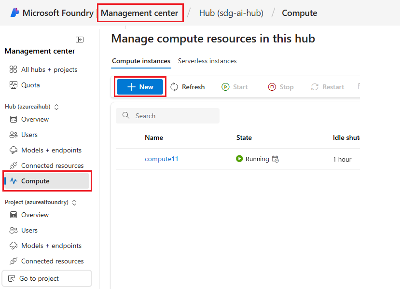Viewport: 400px width, 289px height.
Task: Go to Hub (sdg-ai-hub) breadcrumb
Action: coord(231,13)
